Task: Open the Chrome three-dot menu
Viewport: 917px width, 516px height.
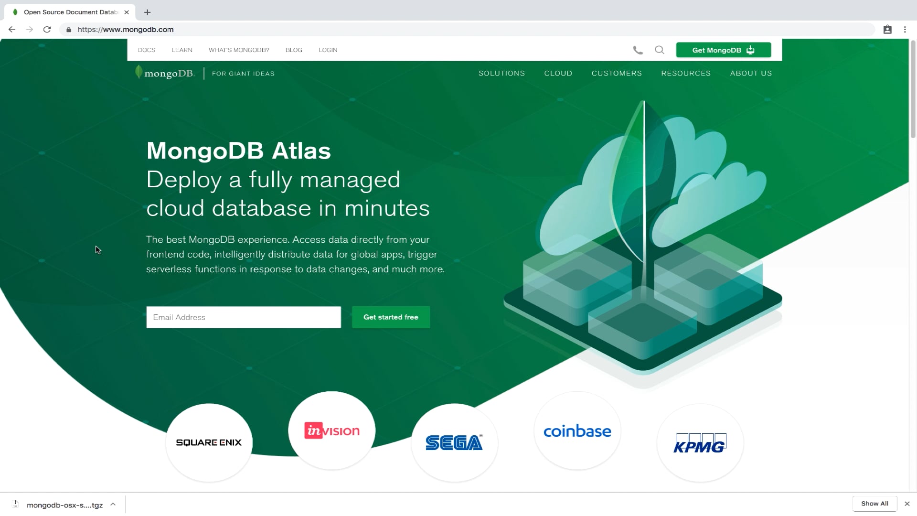Action: [x=905, y=30]
